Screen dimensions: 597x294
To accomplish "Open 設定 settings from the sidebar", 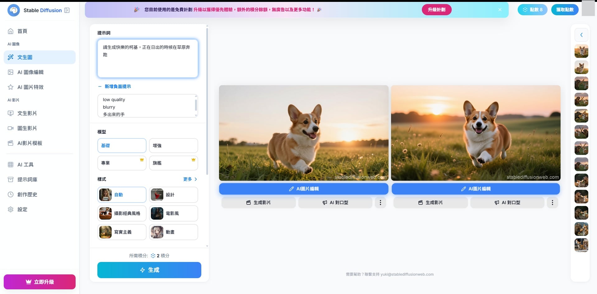I will [x=22, y=209].
